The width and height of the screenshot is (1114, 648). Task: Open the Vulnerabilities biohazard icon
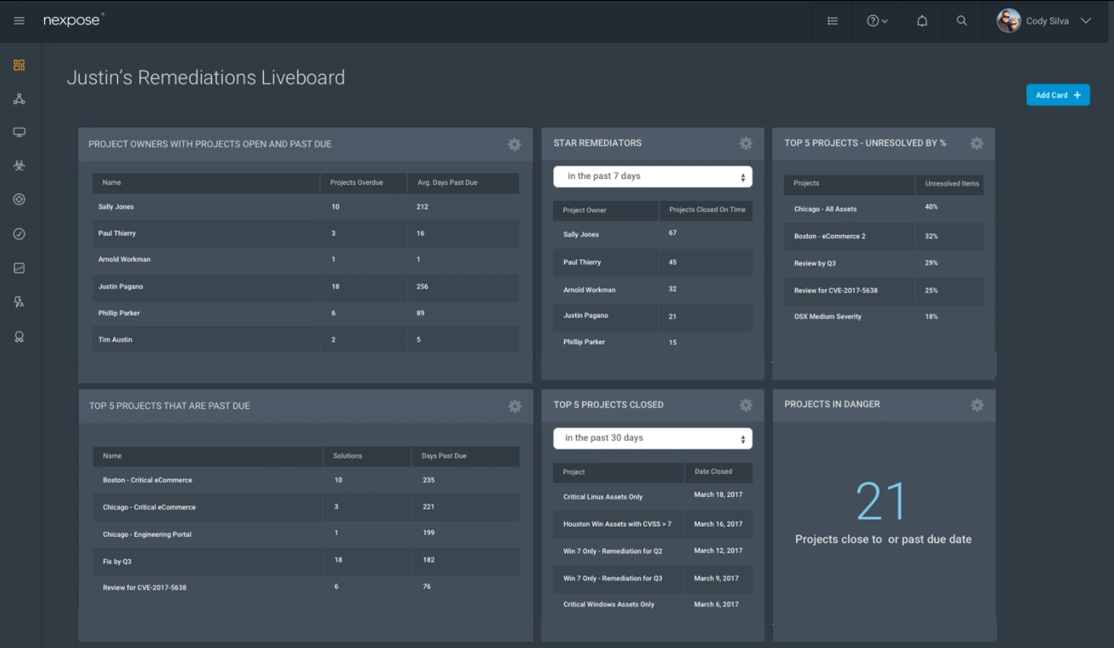(18, 165)
